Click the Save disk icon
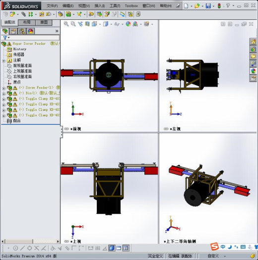Image resolution: width=258 pixels, height=260 pixels. (x=208, y=6)
